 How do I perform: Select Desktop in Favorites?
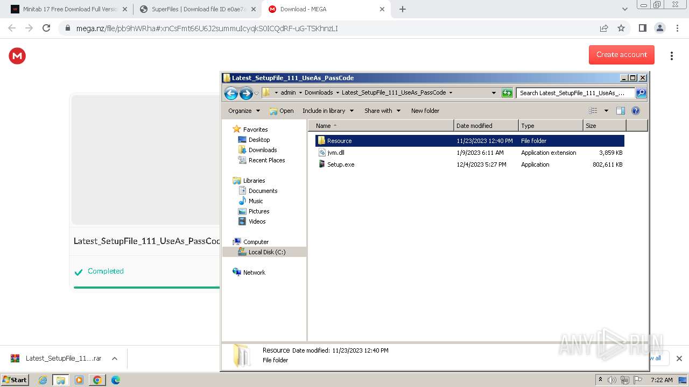[x=259, y=140]
